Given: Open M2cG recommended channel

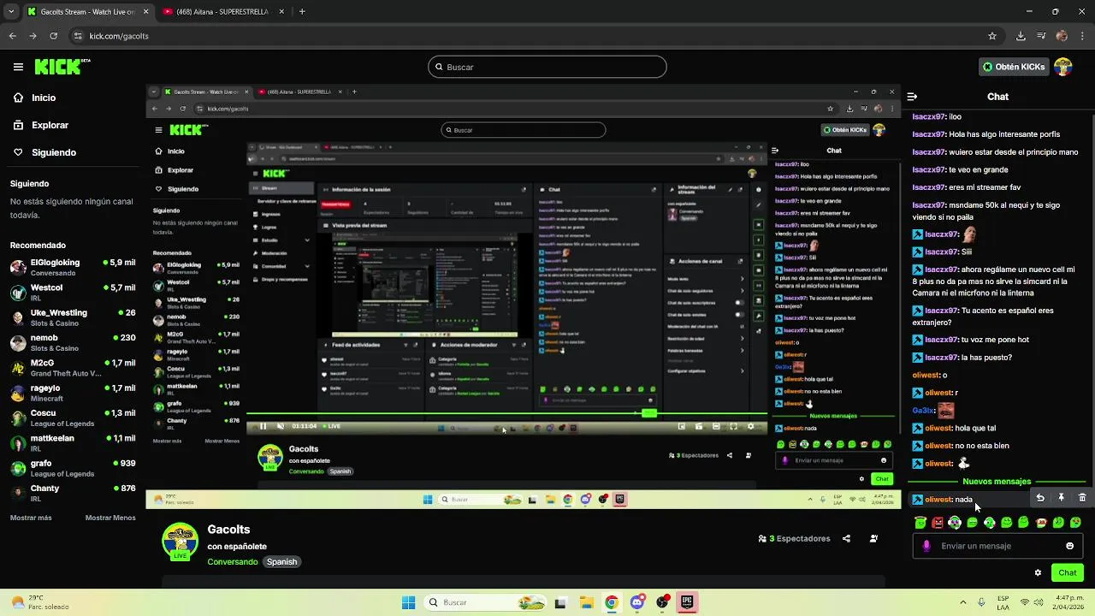Looking at the screenshot, I should (x=73, y=368).
